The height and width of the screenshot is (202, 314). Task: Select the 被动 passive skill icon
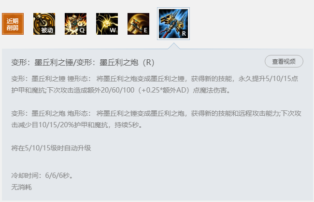point(44,24)
